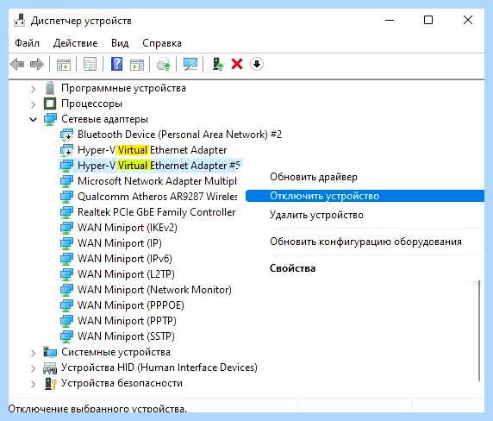Expand the Устройства безопасности node

[33, 384]
